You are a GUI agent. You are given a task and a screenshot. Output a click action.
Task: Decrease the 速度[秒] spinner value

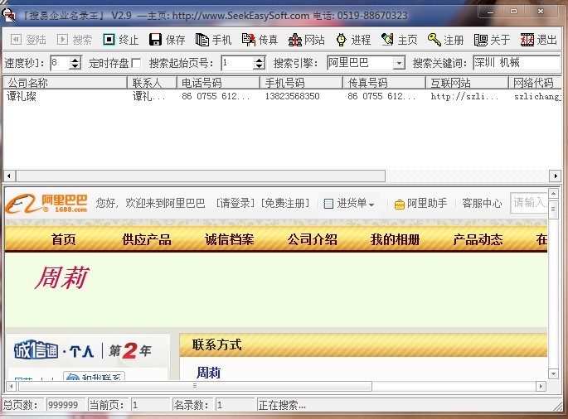click(x=75, y=66)
